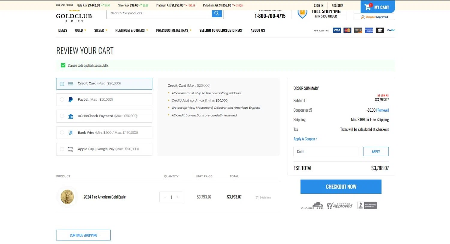
Task: Click Palladium Ask $1,056.00 spot price
Action: pos(217,5)
